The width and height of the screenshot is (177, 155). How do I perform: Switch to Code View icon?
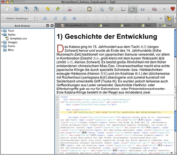[142, 9]
